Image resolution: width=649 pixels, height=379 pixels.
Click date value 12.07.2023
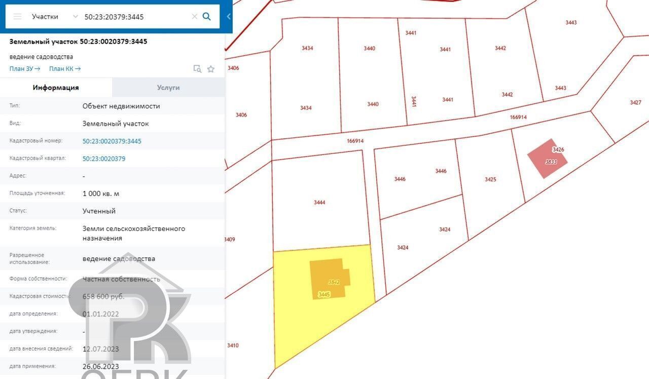(x=101, y=349)
